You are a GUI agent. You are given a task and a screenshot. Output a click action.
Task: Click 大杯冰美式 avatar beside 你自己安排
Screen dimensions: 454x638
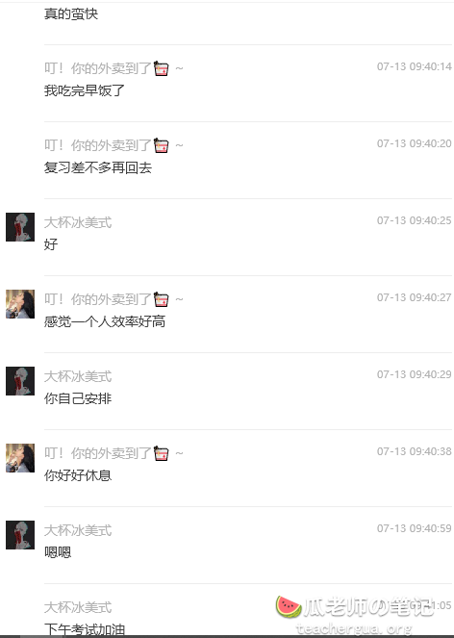pyautogui.click(x=20, y=381)
